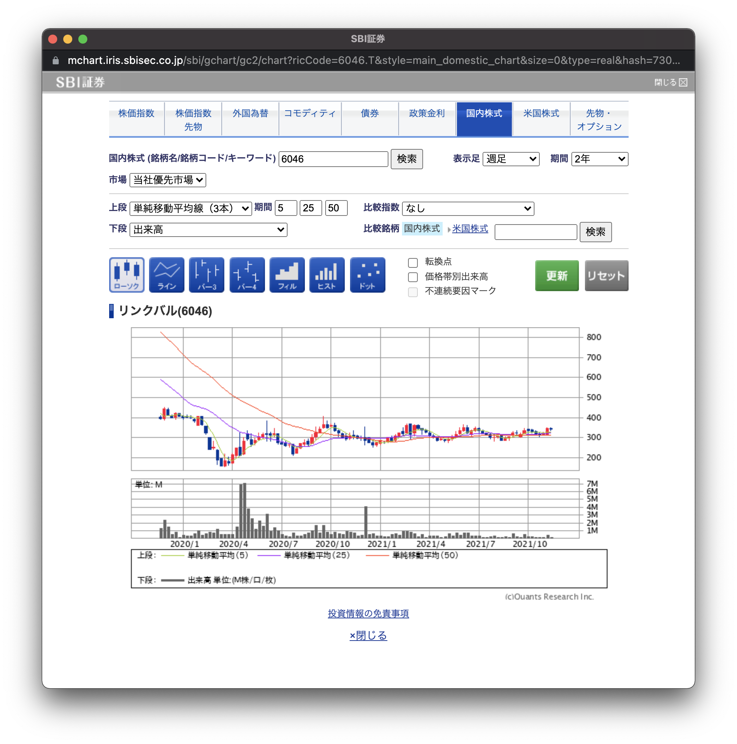737x744 pixels.
Task: Enable the 価格帯別出来高 checkbox
Action: click(x=413, y=277)
